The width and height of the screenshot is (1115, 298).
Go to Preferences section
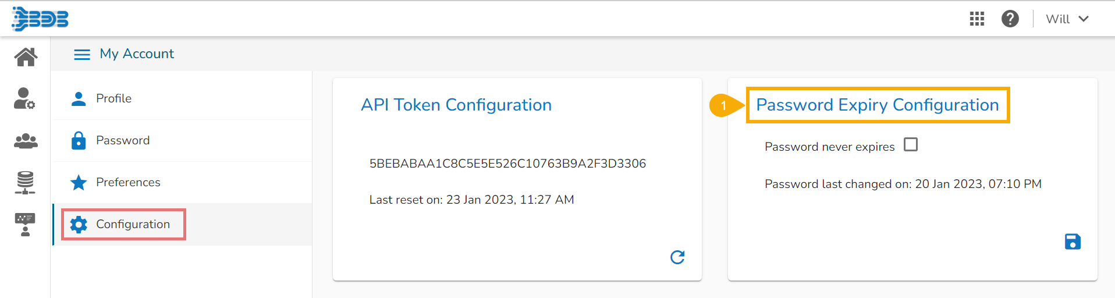128,182
